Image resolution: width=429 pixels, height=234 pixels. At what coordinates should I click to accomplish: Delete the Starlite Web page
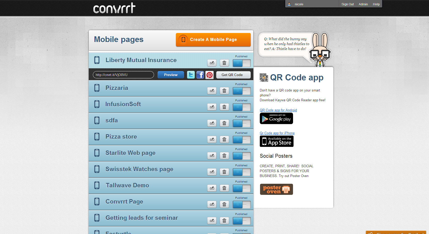[x=224, y=156]
